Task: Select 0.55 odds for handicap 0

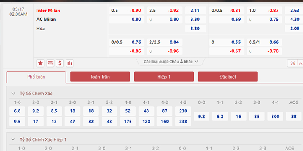Action: (226, 42)
